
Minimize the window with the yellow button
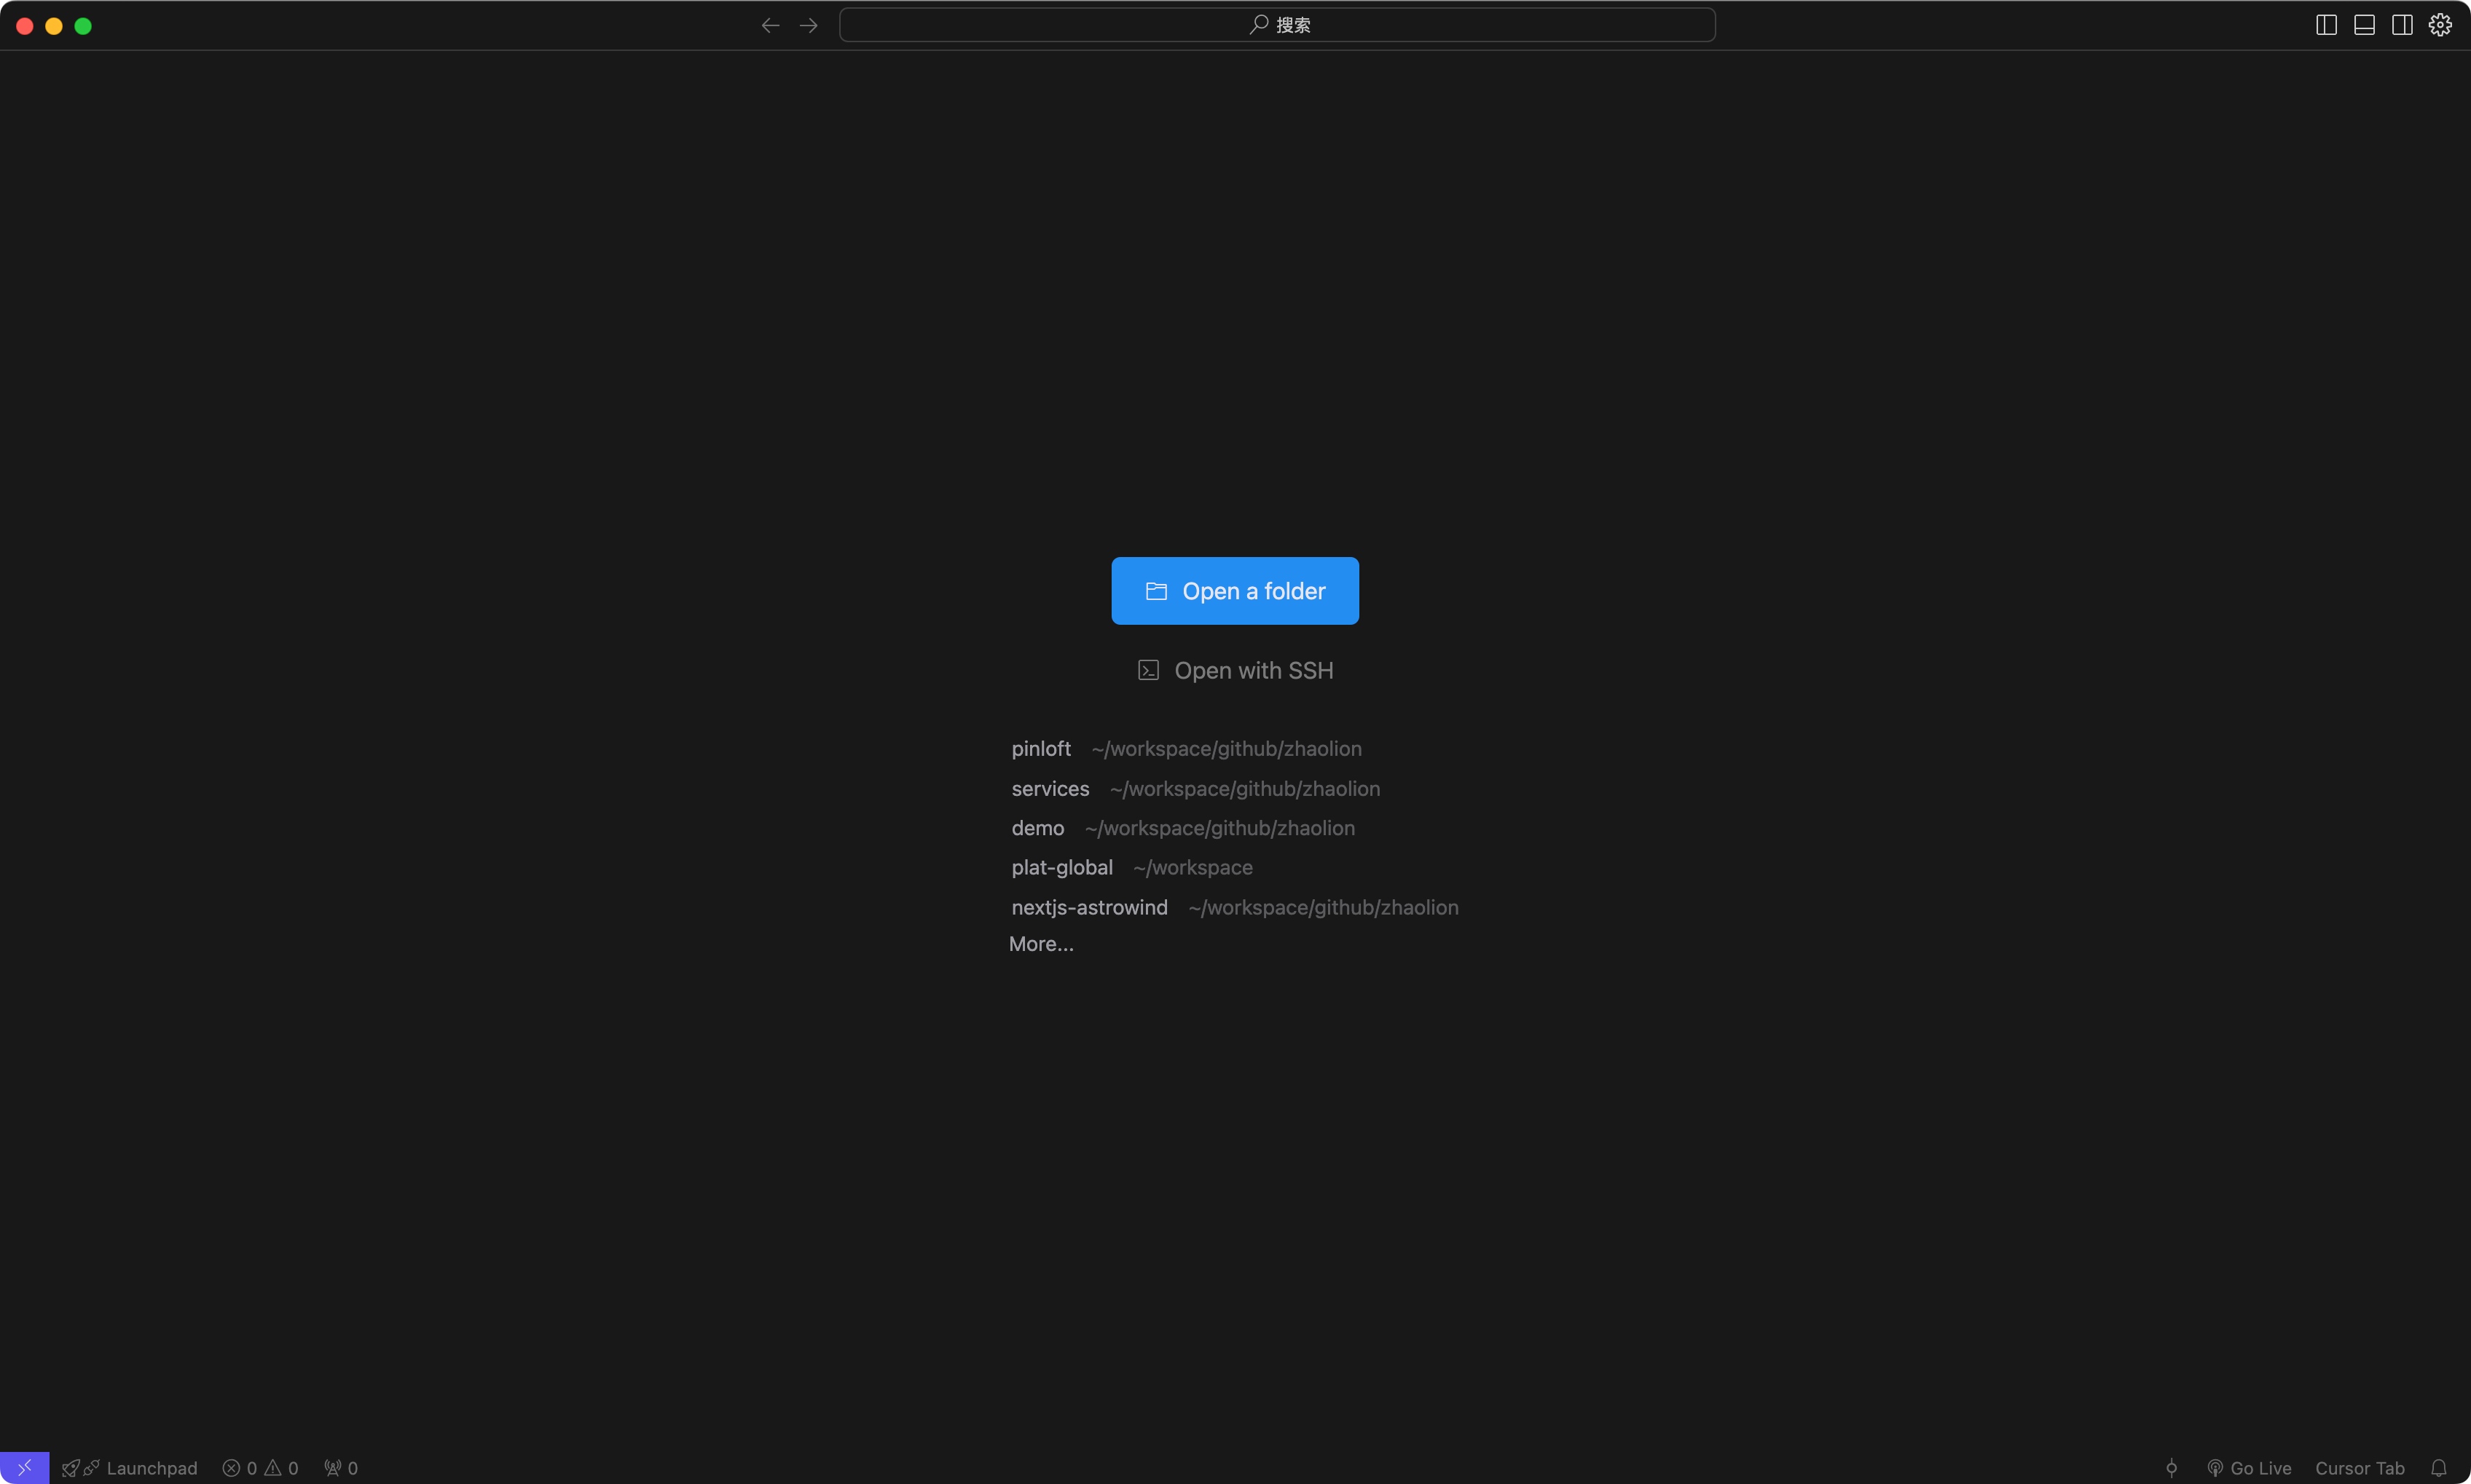tap(54, 26)
